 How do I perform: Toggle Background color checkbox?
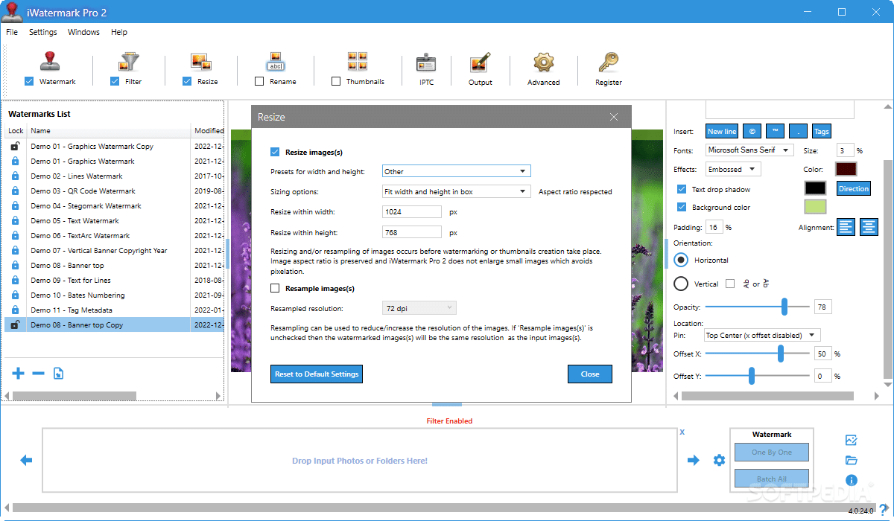682,207
